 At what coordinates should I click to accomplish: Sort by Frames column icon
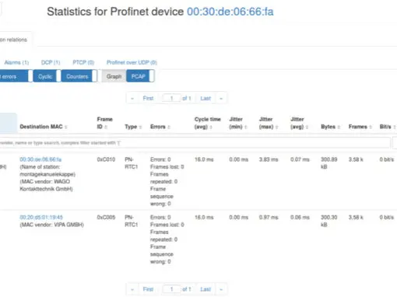371,127
